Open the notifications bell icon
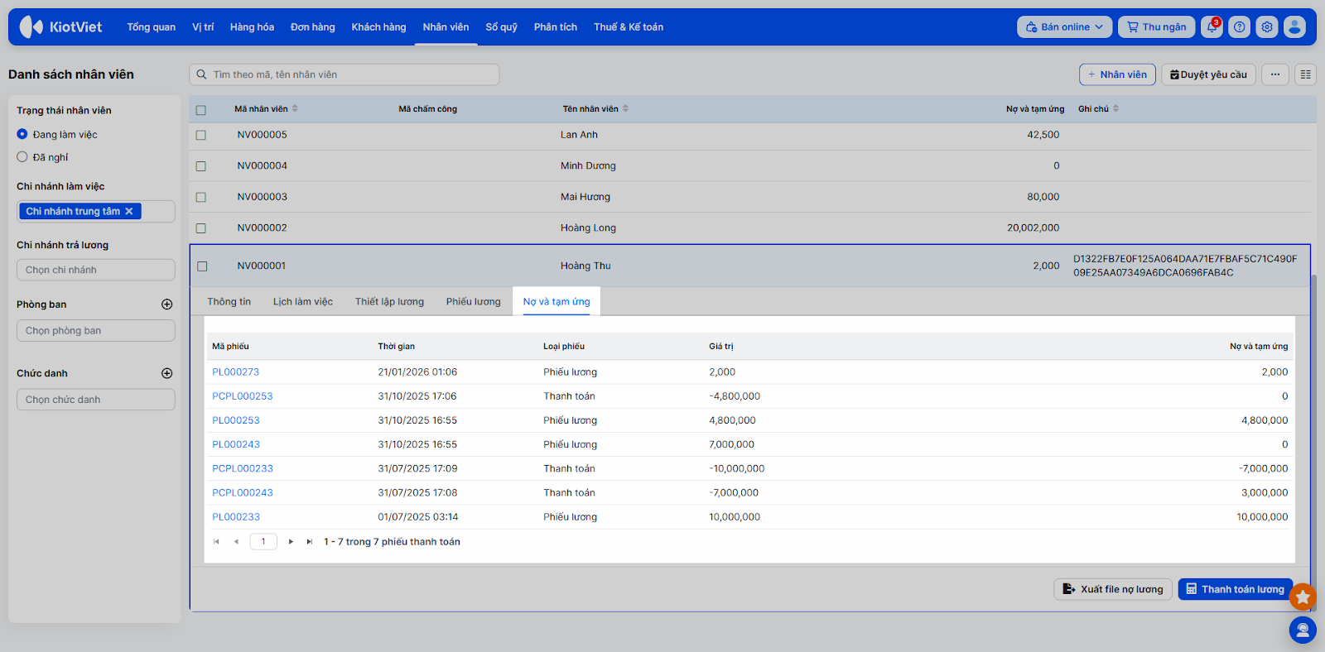 point(1212,27)
